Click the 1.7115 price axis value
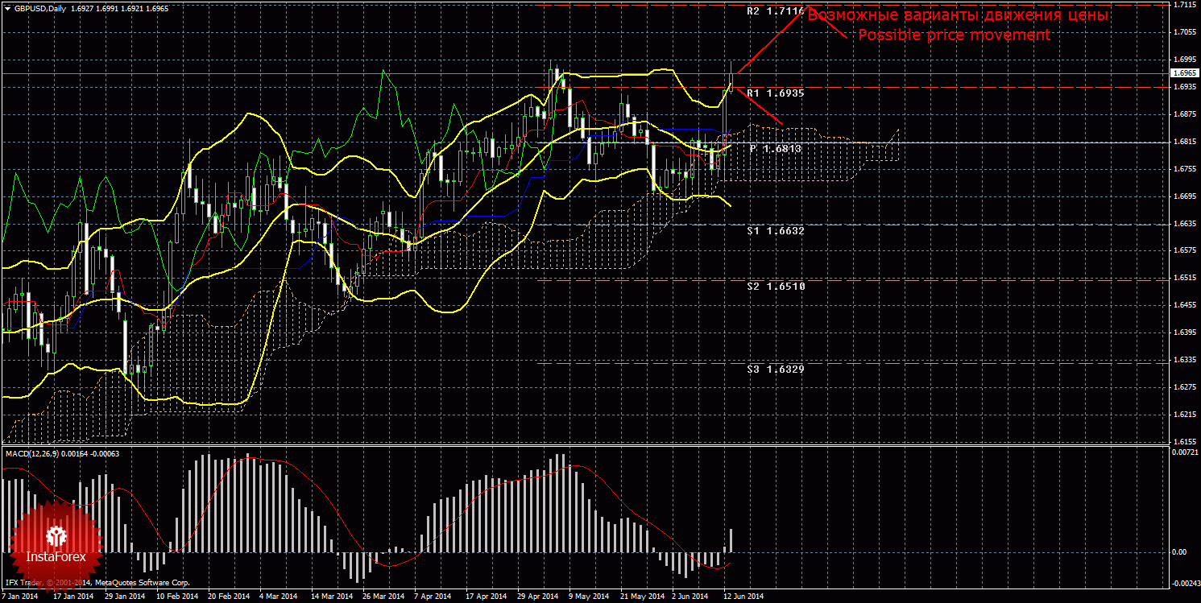Image resolution: width=1201 pixels, height=603 pixels. tap(1183, 5)
